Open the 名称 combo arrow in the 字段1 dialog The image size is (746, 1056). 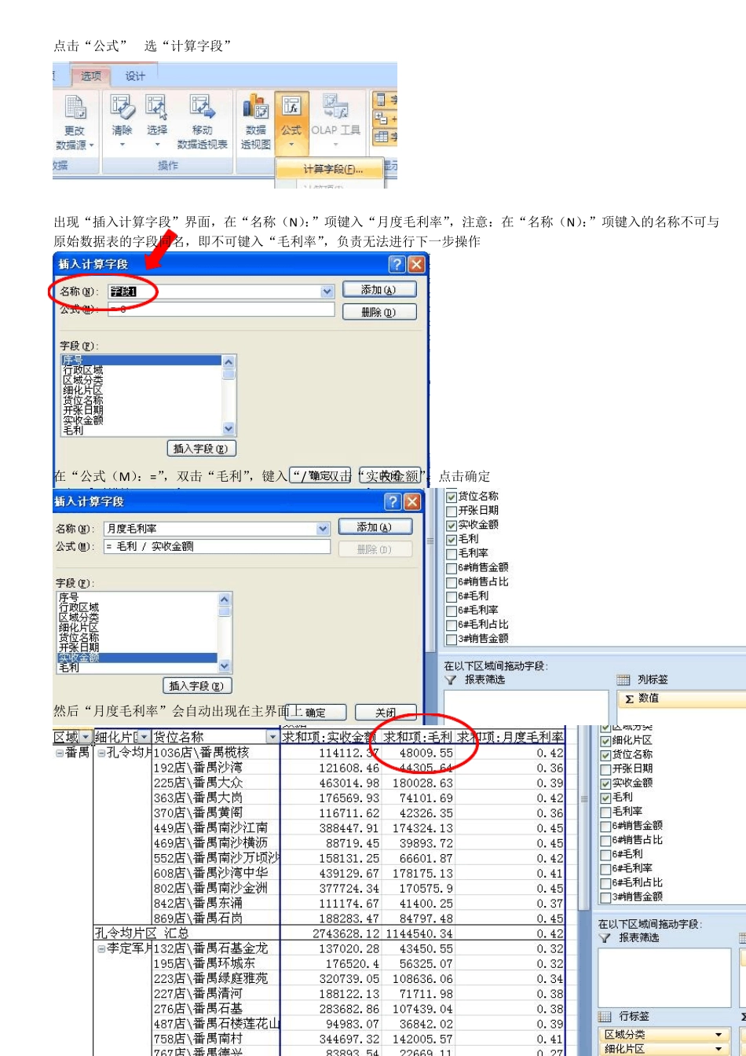click(327, 291)
